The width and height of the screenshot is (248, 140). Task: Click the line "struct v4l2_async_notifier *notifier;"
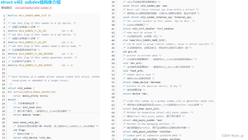(147, 132)
